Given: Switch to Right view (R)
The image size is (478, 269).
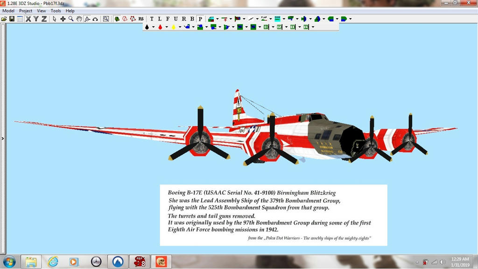Looking at the screenshot, I should (184, 19).
